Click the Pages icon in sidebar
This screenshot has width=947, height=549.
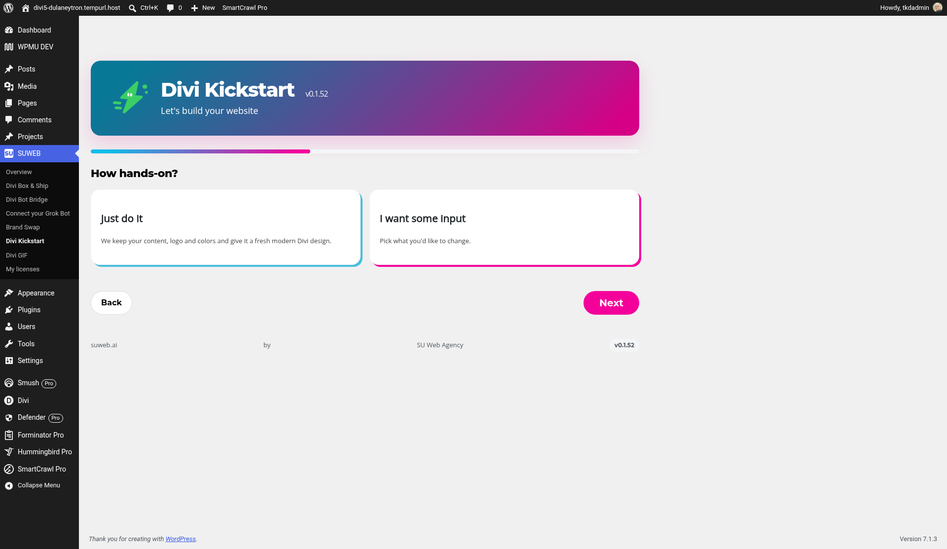coord(9,103)
